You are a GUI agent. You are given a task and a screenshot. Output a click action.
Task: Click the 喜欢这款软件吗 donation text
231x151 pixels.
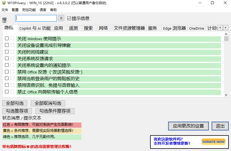168,139
